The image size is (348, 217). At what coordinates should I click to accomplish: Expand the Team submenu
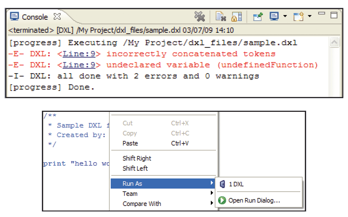(x=130, y=193)
